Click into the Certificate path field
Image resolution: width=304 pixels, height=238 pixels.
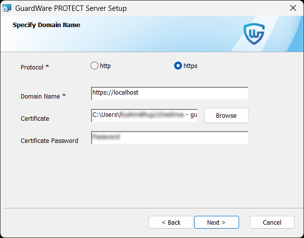pos(145,115)
